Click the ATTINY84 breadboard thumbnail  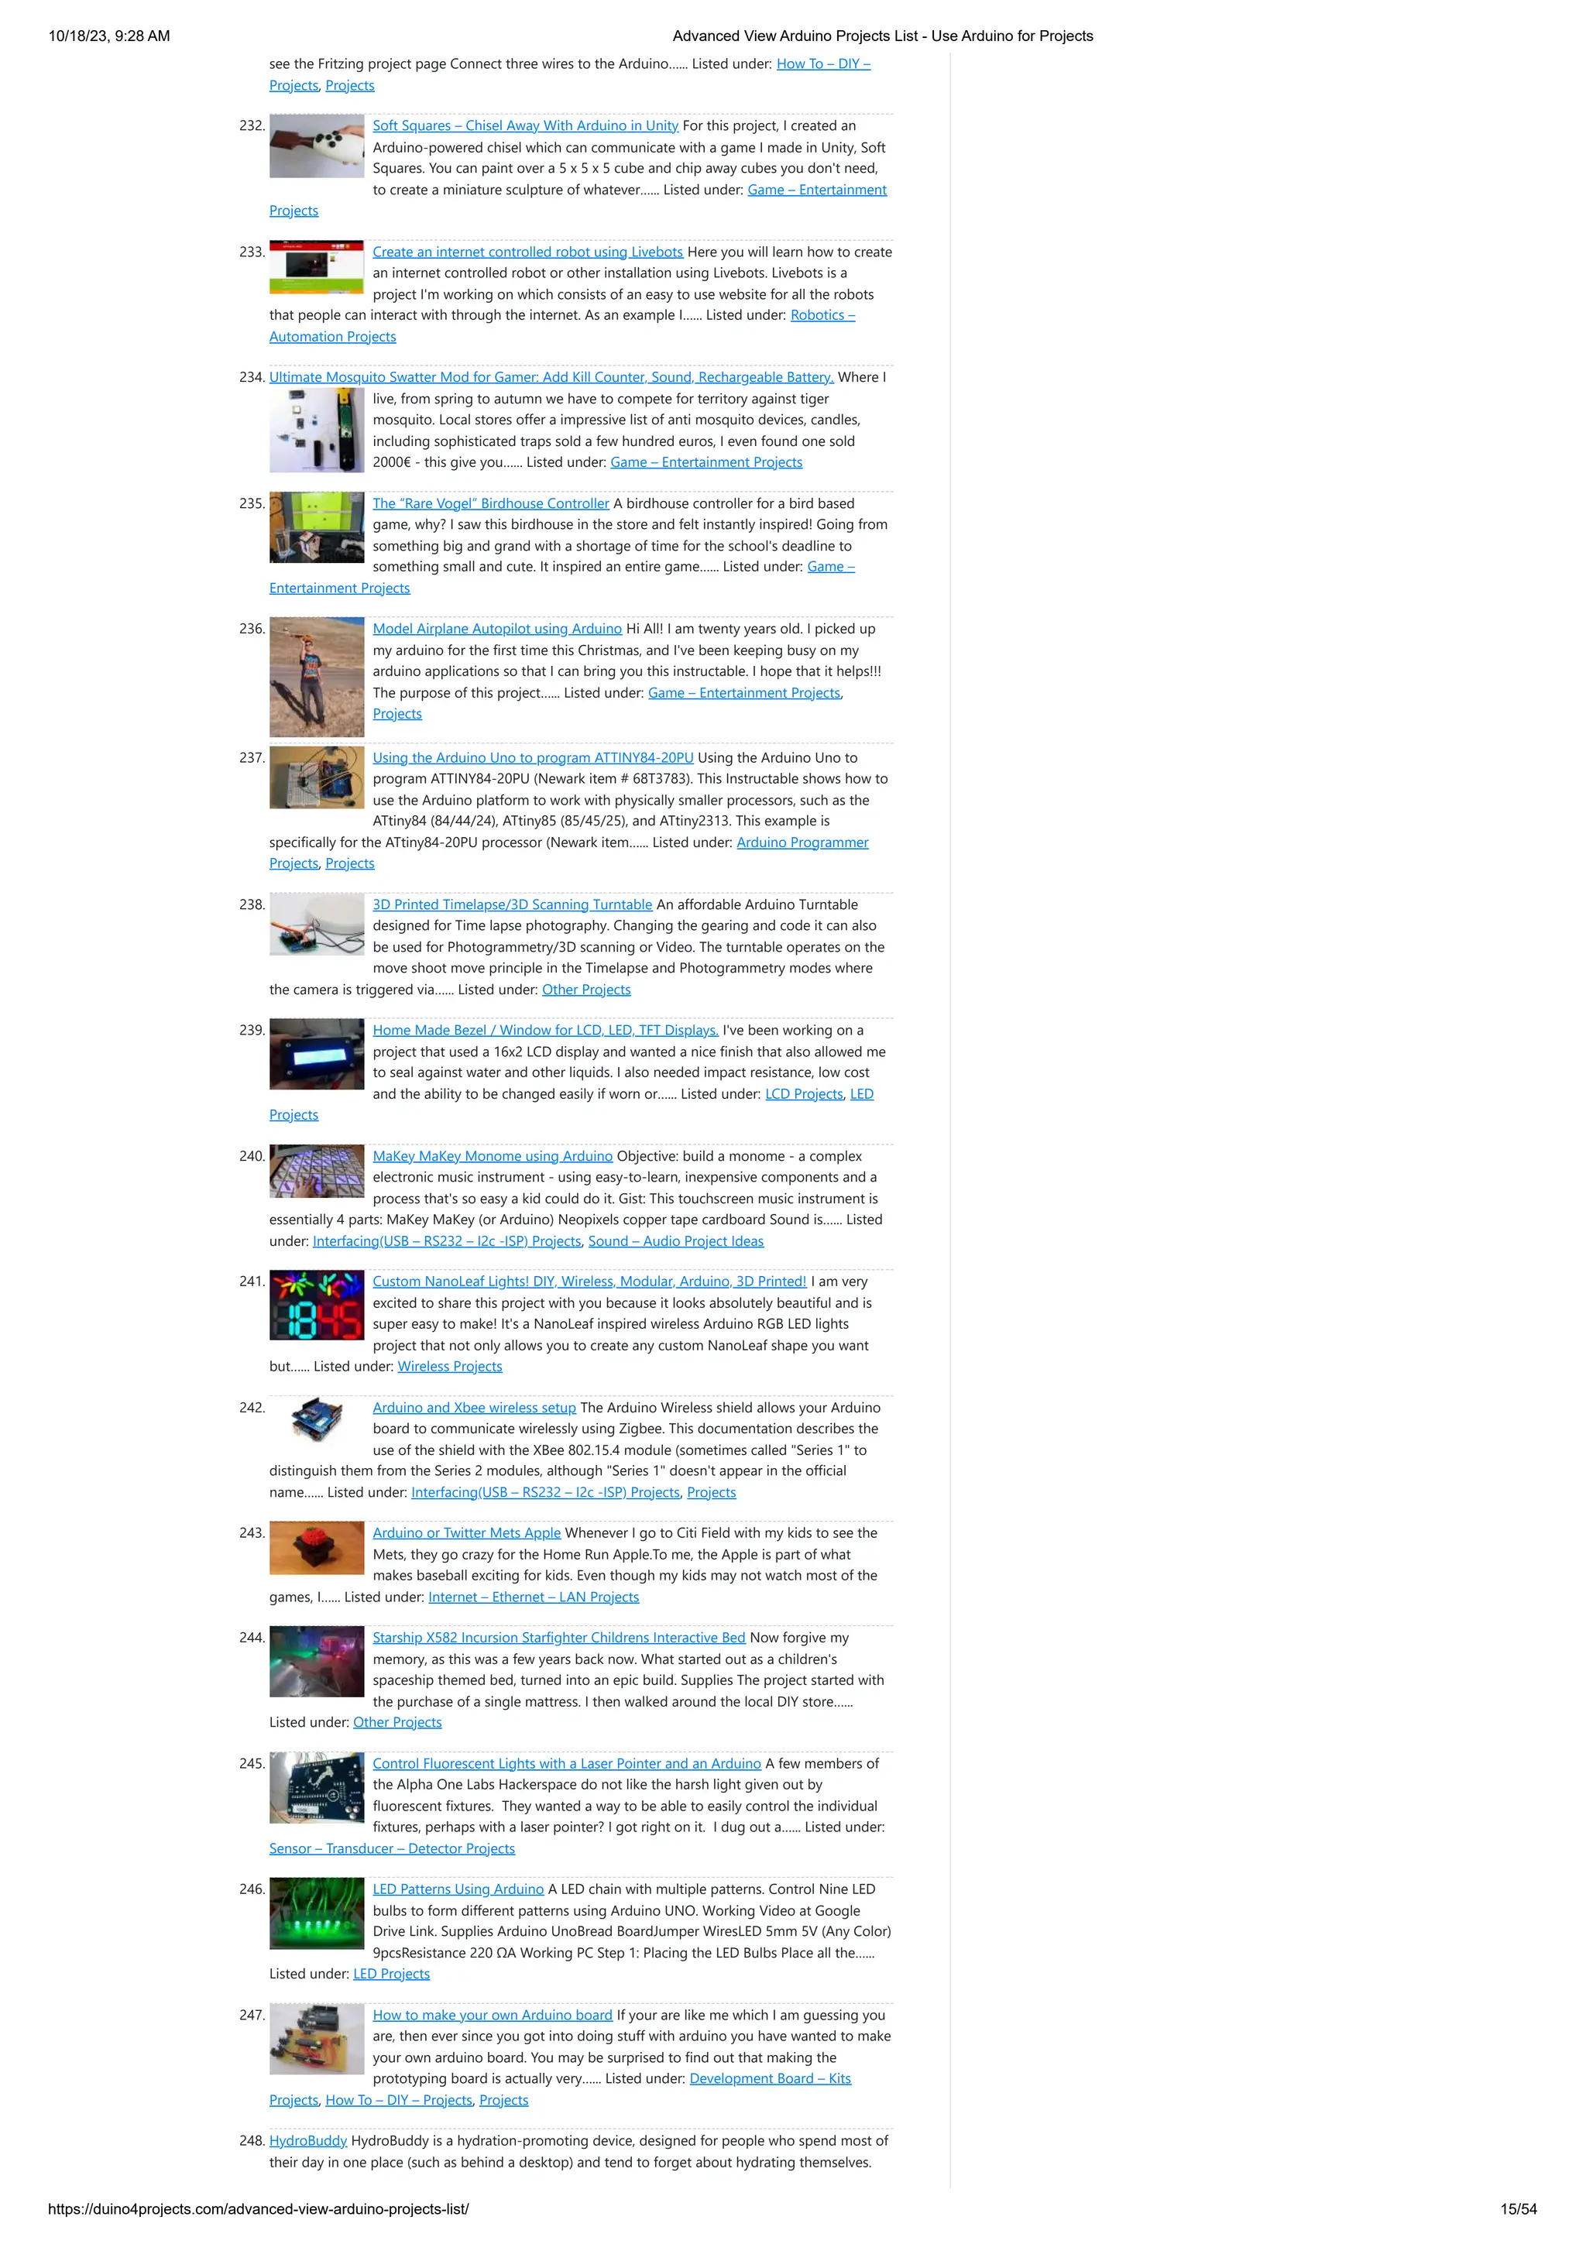point(317,778)
